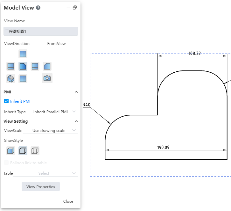Open the Table select dropdown
Screen dimensions: 231x211
[x=45, y=173]
